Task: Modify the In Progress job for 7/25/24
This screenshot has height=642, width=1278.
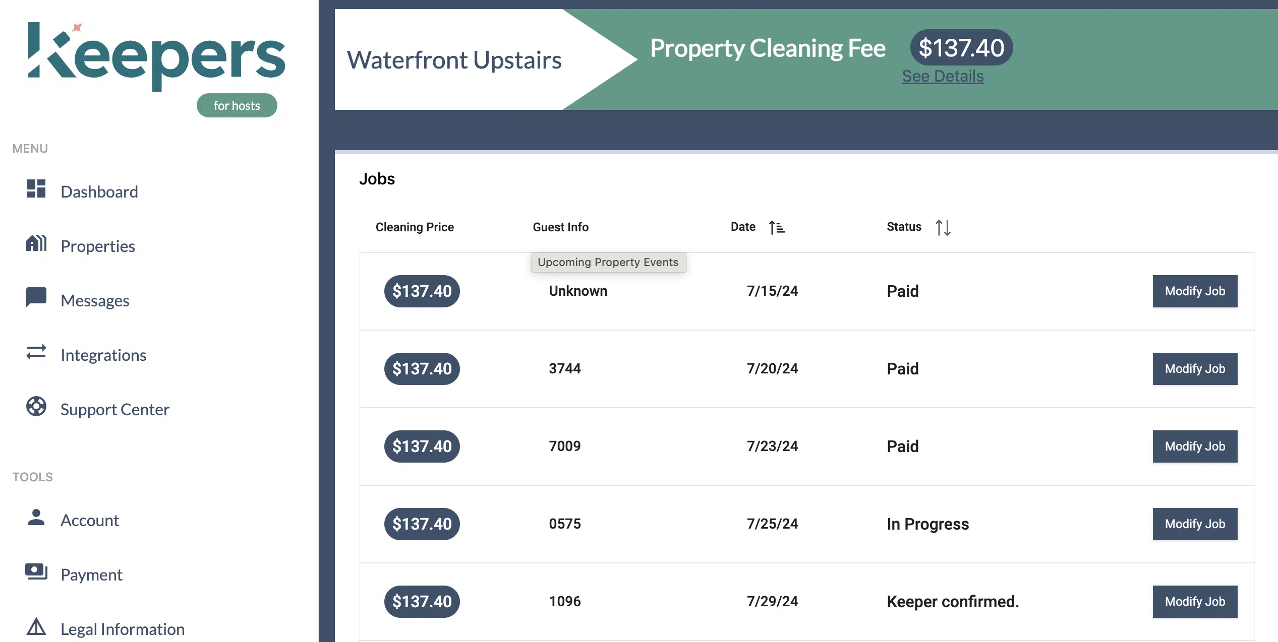Action: click(1194, 524)
